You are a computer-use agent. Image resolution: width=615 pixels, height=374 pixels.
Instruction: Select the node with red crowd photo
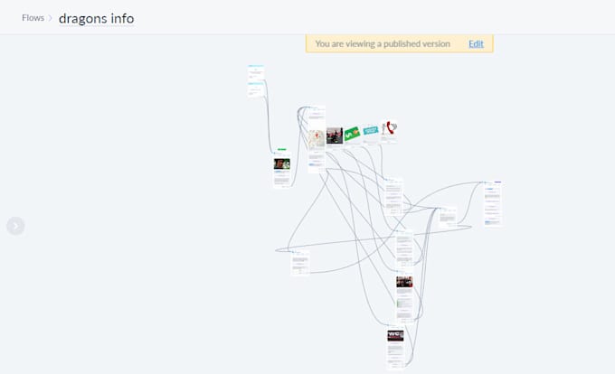tap(404, 296)
